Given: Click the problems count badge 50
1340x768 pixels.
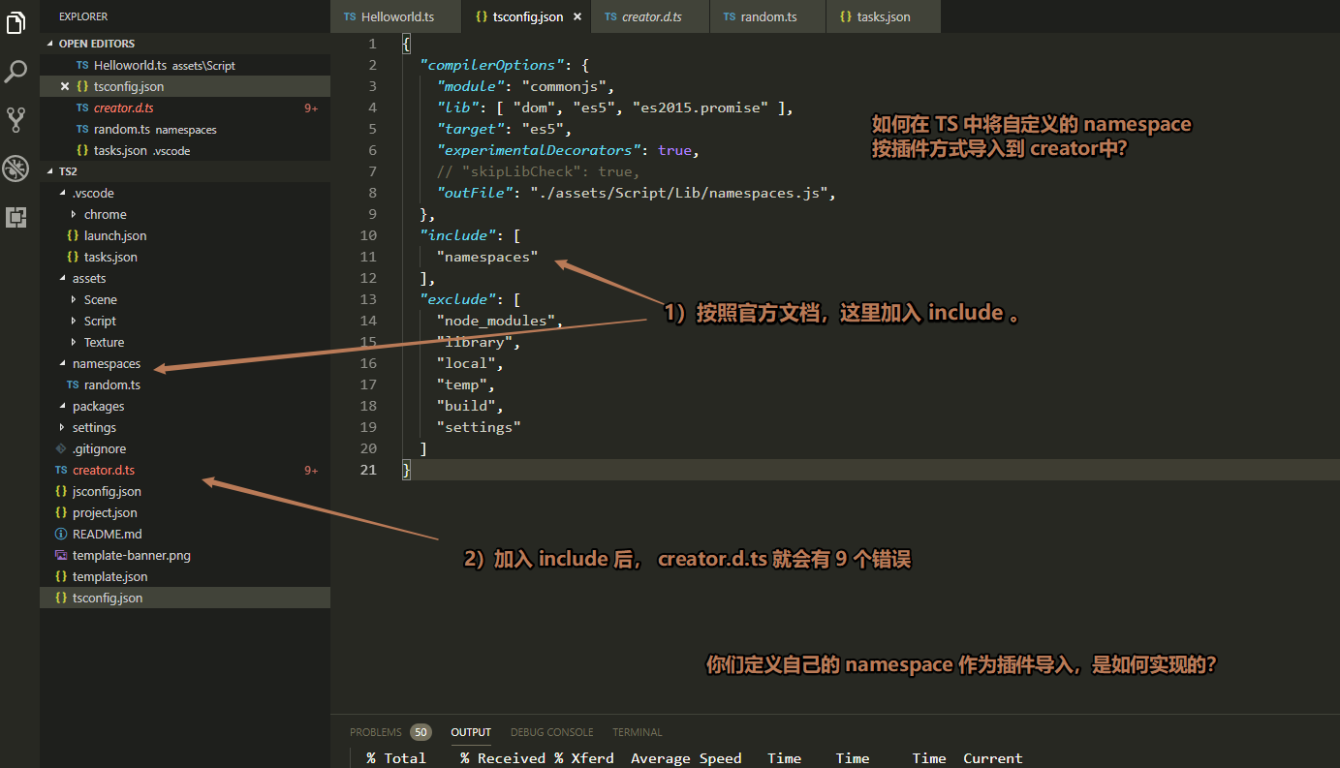Looking at the screenshot, I should pyautogui.click(x=421, y=732).
